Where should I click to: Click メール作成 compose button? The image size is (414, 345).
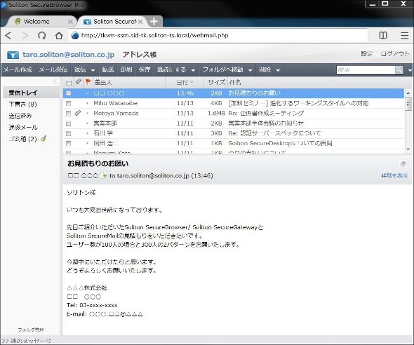click(18, 69)
